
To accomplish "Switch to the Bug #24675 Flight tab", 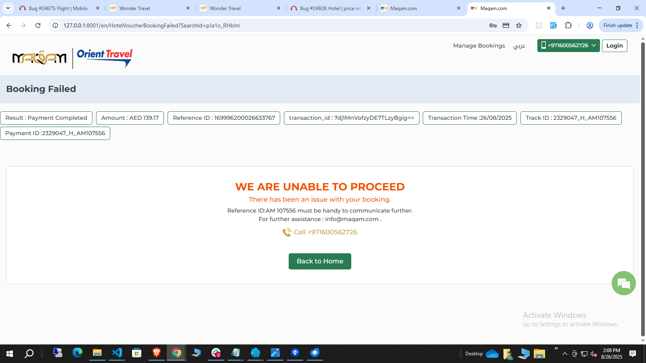I will coord(59,8).
